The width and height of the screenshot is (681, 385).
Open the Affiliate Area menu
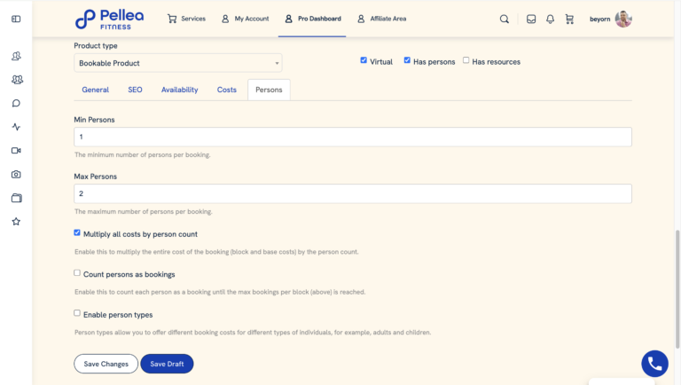coord(382,19)
